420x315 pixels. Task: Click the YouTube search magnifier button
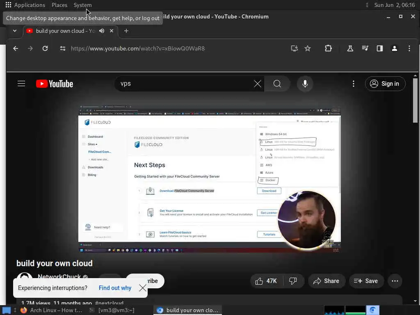pyautogui.click(x=277, y=84)
